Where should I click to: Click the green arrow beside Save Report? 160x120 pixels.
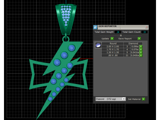(139, 39)
